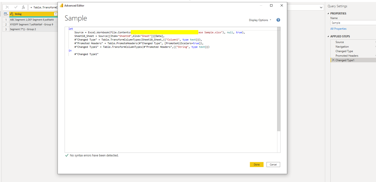Viewport: 376px width, 182px height.
Task: Select the Changed Type1 applied step
Action: point(353,60)
